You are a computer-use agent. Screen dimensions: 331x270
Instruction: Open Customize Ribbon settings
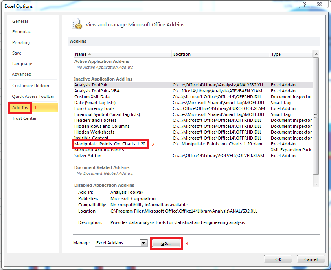(31, 86)
